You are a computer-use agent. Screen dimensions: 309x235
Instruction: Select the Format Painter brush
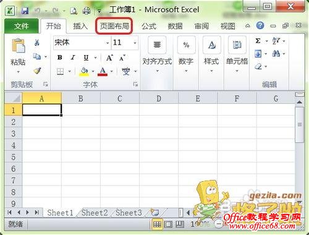click(x=37, y=70)
